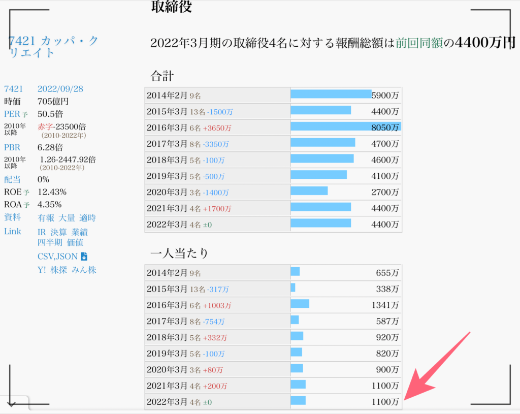Click the 前回同額 green text
520x414 pixels.
click(x=419, y=43)
